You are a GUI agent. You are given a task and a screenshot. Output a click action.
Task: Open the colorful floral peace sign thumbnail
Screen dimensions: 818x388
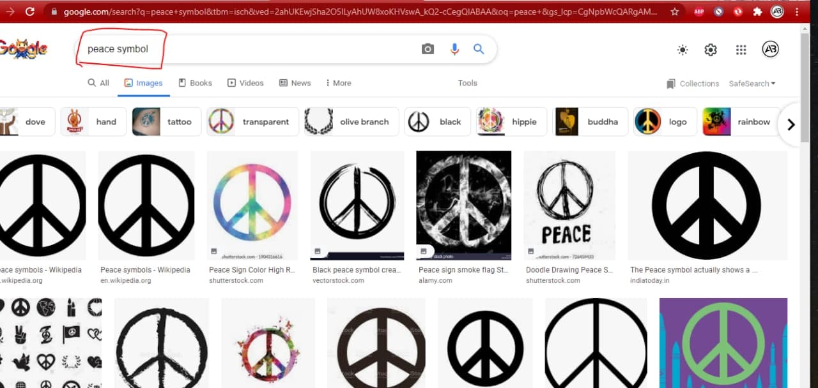point(268,343)
